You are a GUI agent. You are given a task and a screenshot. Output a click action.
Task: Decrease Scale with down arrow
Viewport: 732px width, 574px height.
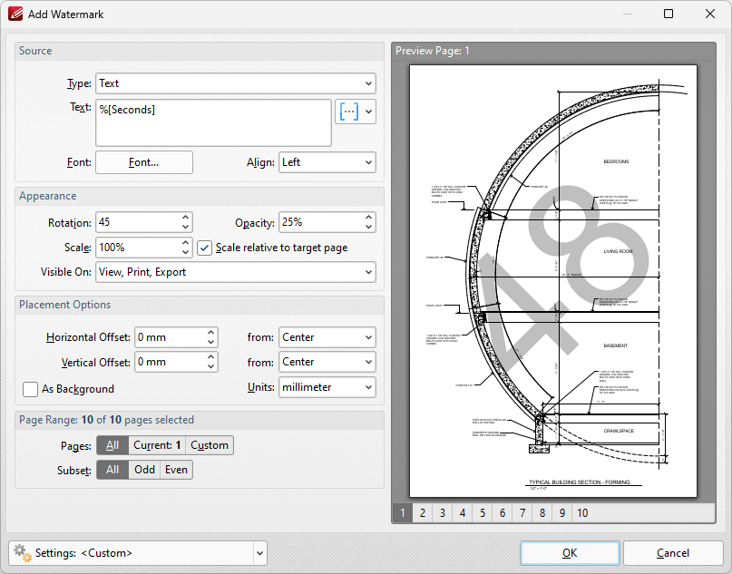pyautogui.click(x=186, y=253)
